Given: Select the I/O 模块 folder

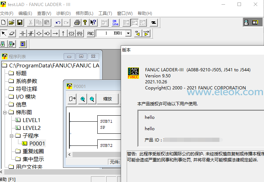Looking at the screenshot, I should point(26,96).
